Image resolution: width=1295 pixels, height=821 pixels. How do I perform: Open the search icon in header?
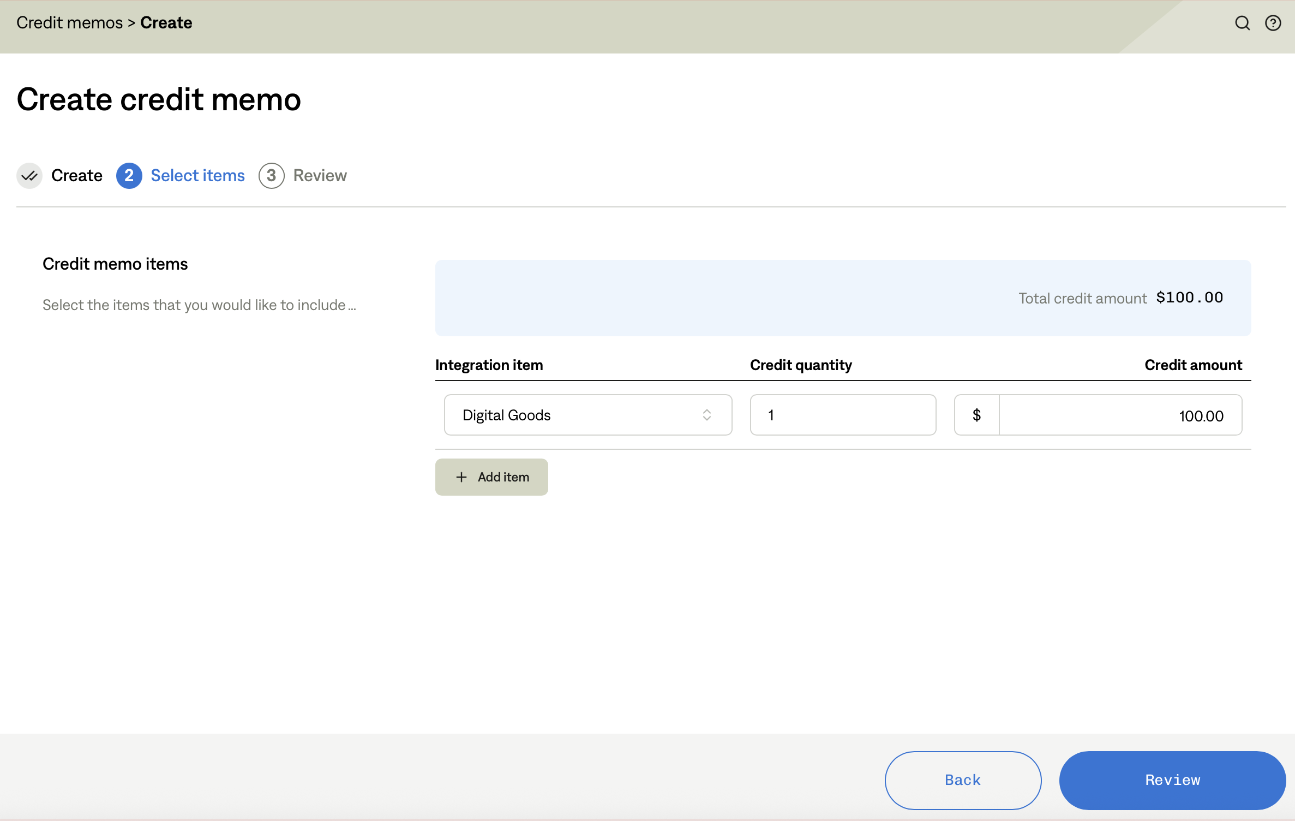(x=1242, y=23)
